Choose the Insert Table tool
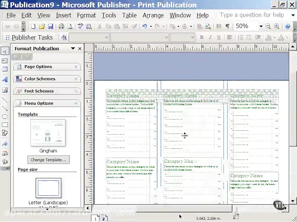Screen dimensions: 297x222 pyautogui.click(x=5, y=69)
